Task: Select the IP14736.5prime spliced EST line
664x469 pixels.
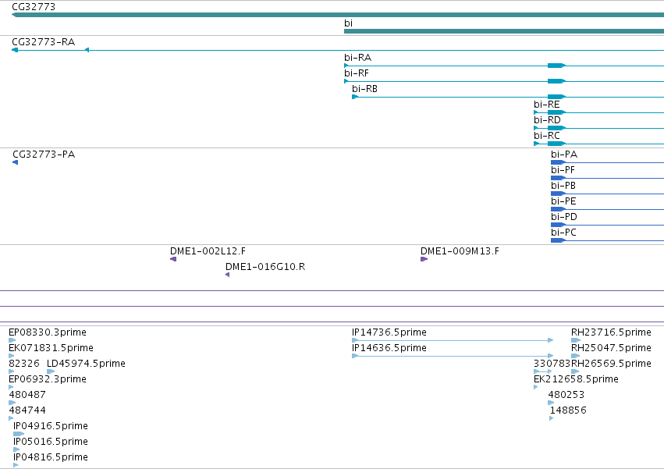Action: click(x=453, y=340)
